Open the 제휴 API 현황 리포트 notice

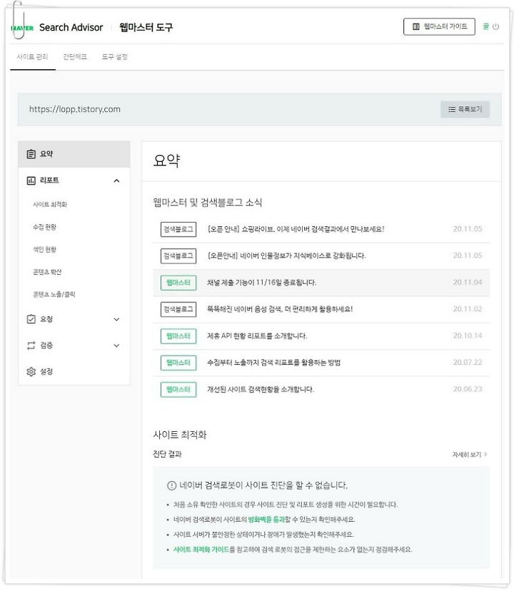click(x=257, y=336)
